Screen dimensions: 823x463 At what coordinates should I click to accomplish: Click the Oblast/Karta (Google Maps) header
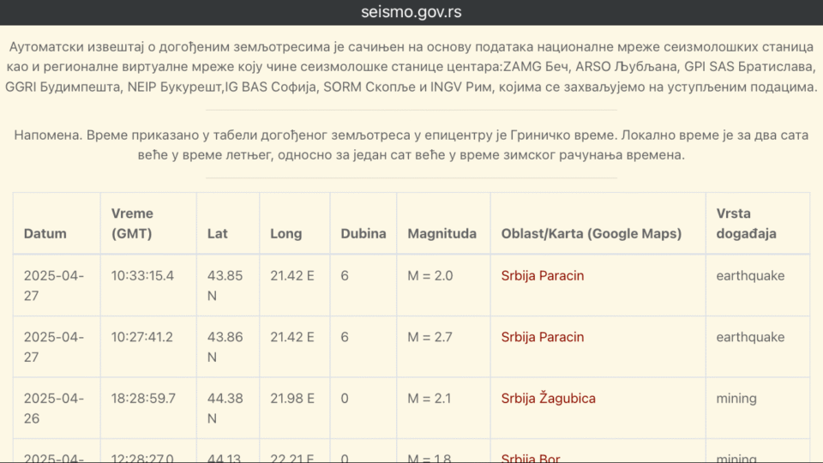click(591, 233)
